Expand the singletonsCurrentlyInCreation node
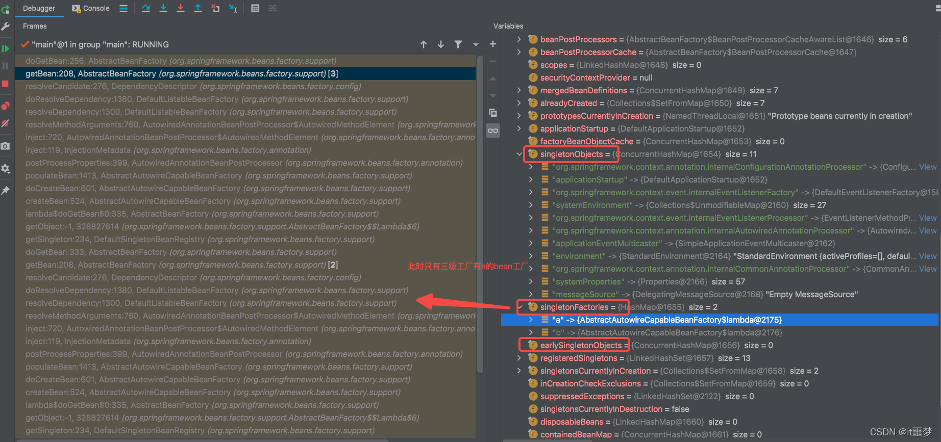Viewport: 941px width, 442px height. coord(519,371)
